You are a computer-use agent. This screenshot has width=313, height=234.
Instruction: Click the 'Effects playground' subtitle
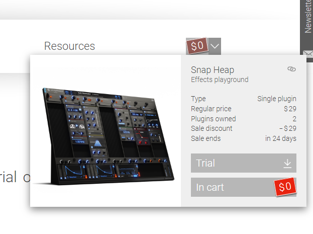pyautogui.click(x=220, y=80)
